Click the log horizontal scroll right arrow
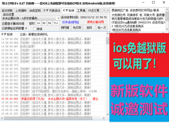 coord(104,118)
